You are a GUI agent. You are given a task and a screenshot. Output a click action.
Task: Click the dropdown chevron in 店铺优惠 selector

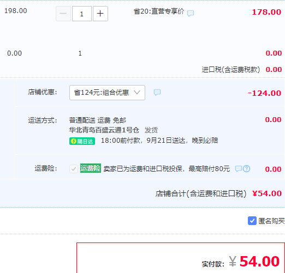click(137, 93)
